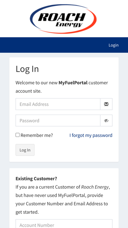Click the envelope icon beside Email Address
The width and height of the screenshot is (128, 228).
(x=106, y=104)
